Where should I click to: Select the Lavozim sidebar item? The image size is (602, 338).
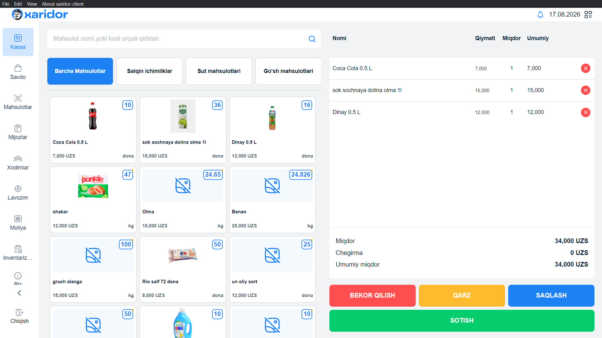[x=18, y=193]
